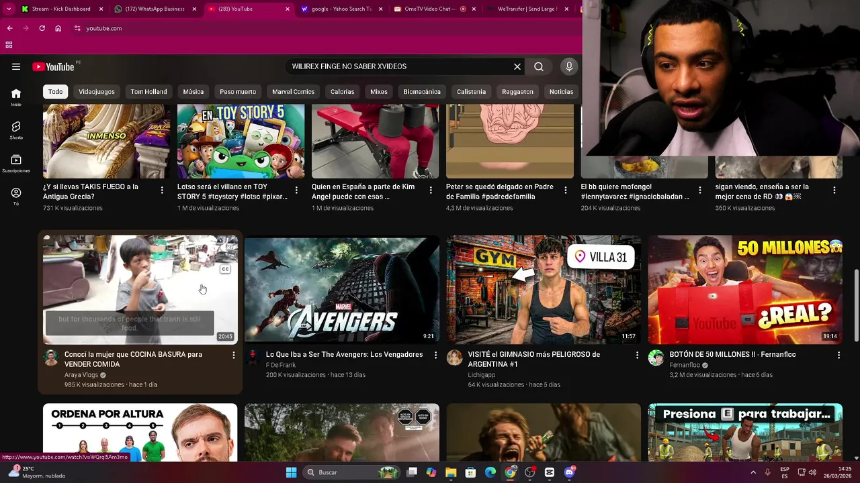The image size is (860, 483).
Task: Open Discord from the taskbar
Action: pyautogui.click(x=570, y=472)
